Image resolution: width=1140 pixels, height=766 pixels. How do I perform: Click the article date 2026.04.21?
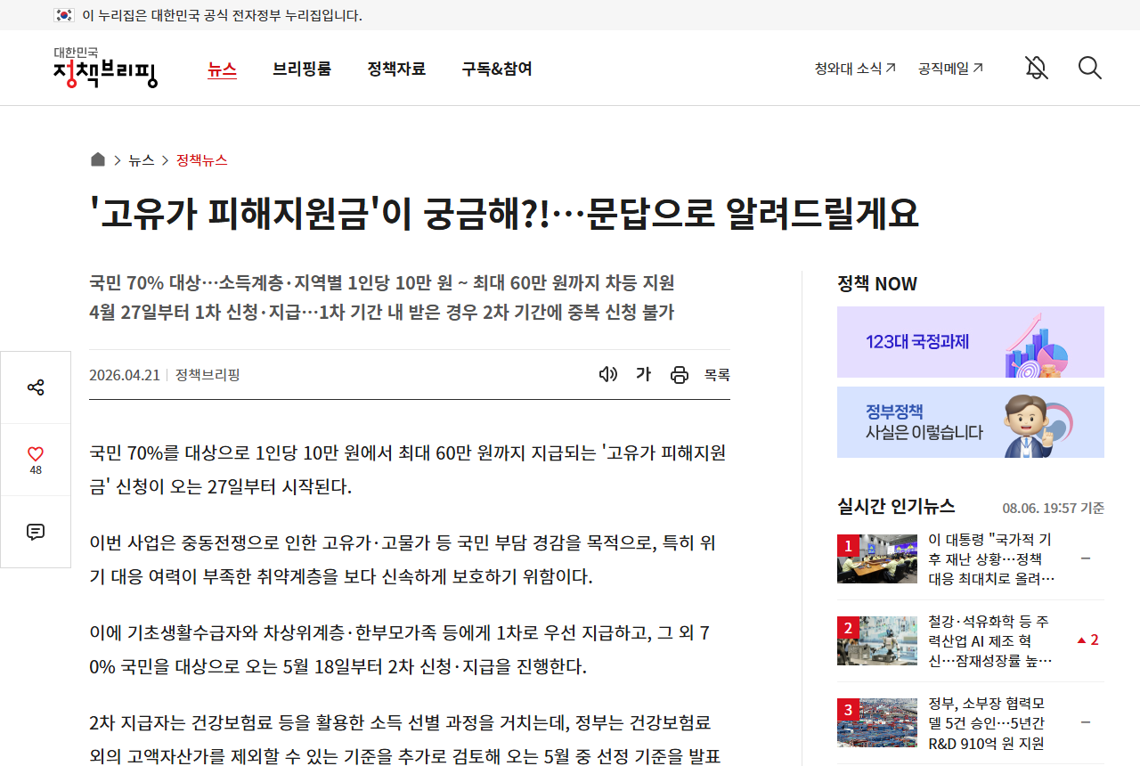125,375
